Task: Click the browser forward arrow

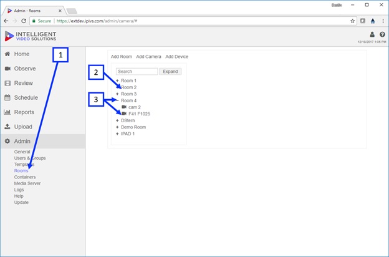Action: 15,21
